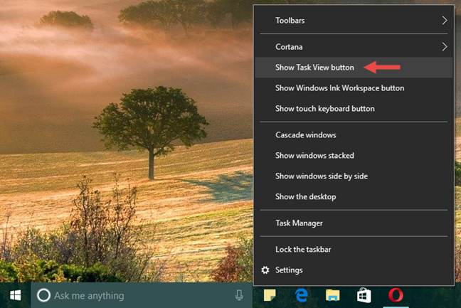Toggle Show Windows Ink Workspace button
This screenshot has width=461, height=308.
coord(354,88)
